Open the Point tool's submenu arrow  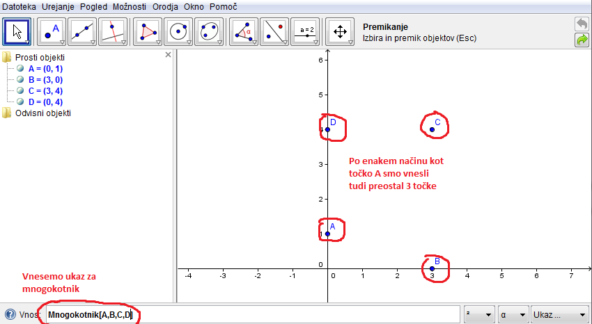click(62, 42)
